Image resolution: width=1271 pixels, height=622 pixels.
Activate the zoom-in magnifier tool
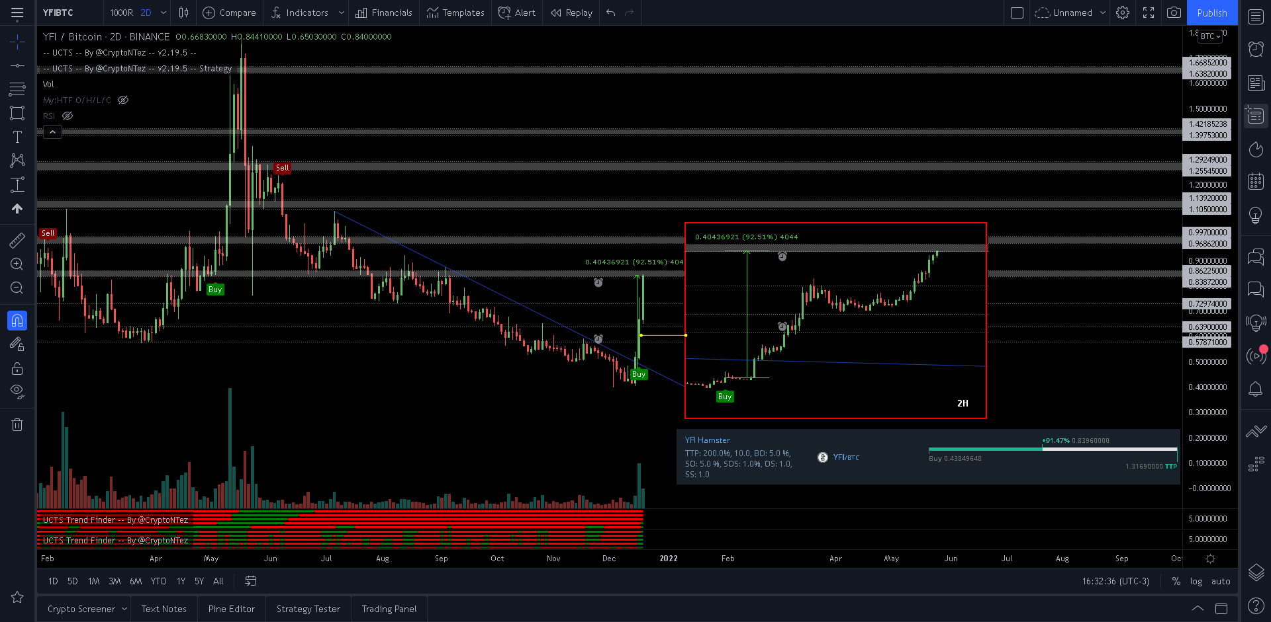(17, 264)
